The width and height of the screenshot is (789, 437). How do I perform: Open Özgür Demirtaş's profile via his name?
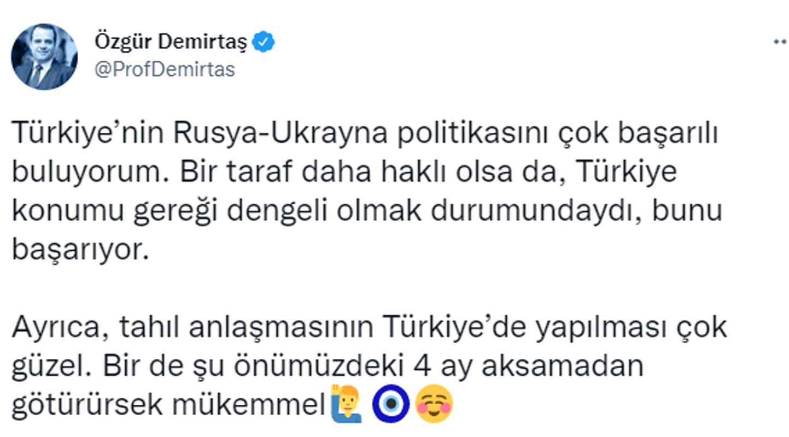(x=172, y=40)
